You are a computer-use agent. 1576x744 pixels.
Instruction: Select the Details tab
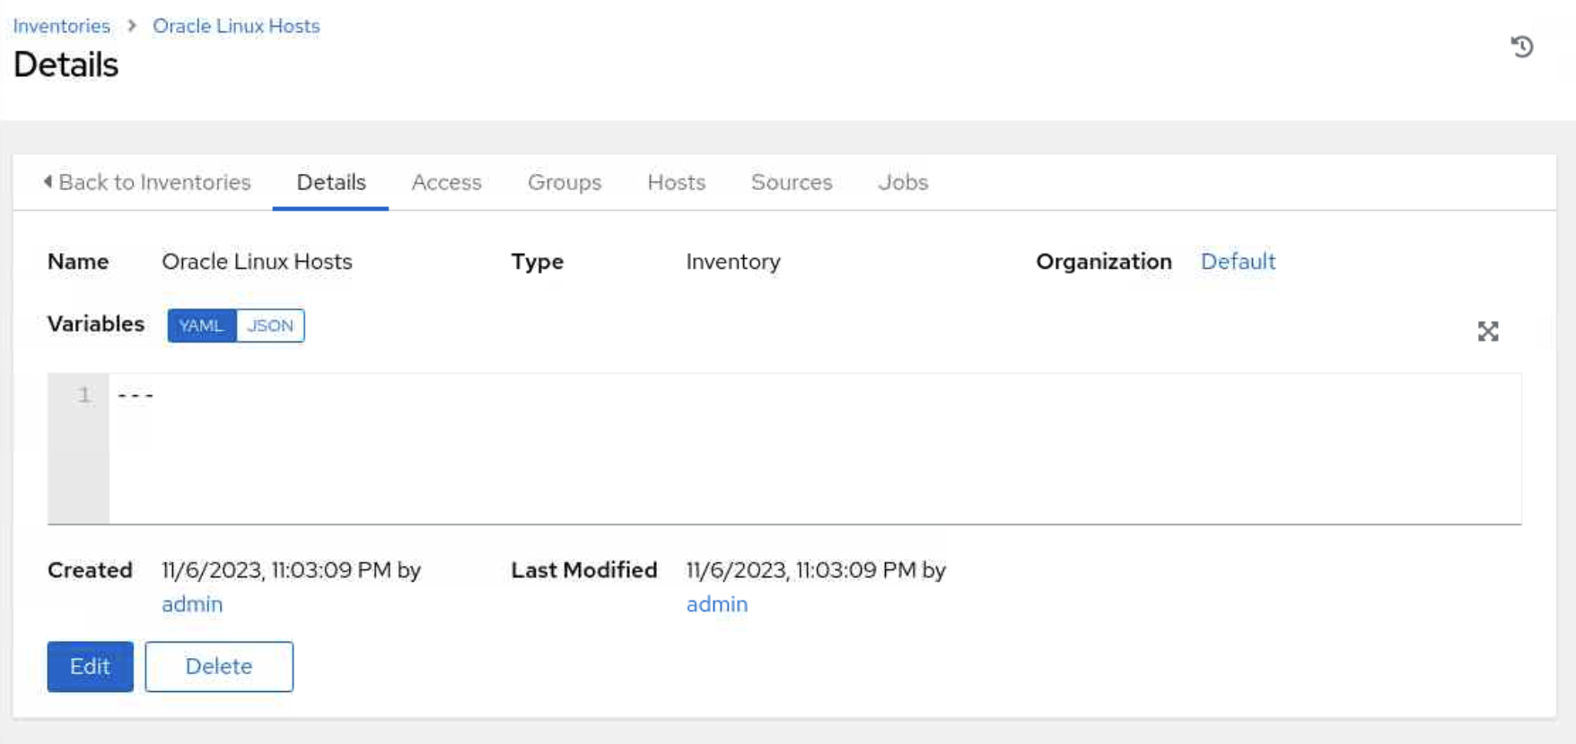pos(331,182)
